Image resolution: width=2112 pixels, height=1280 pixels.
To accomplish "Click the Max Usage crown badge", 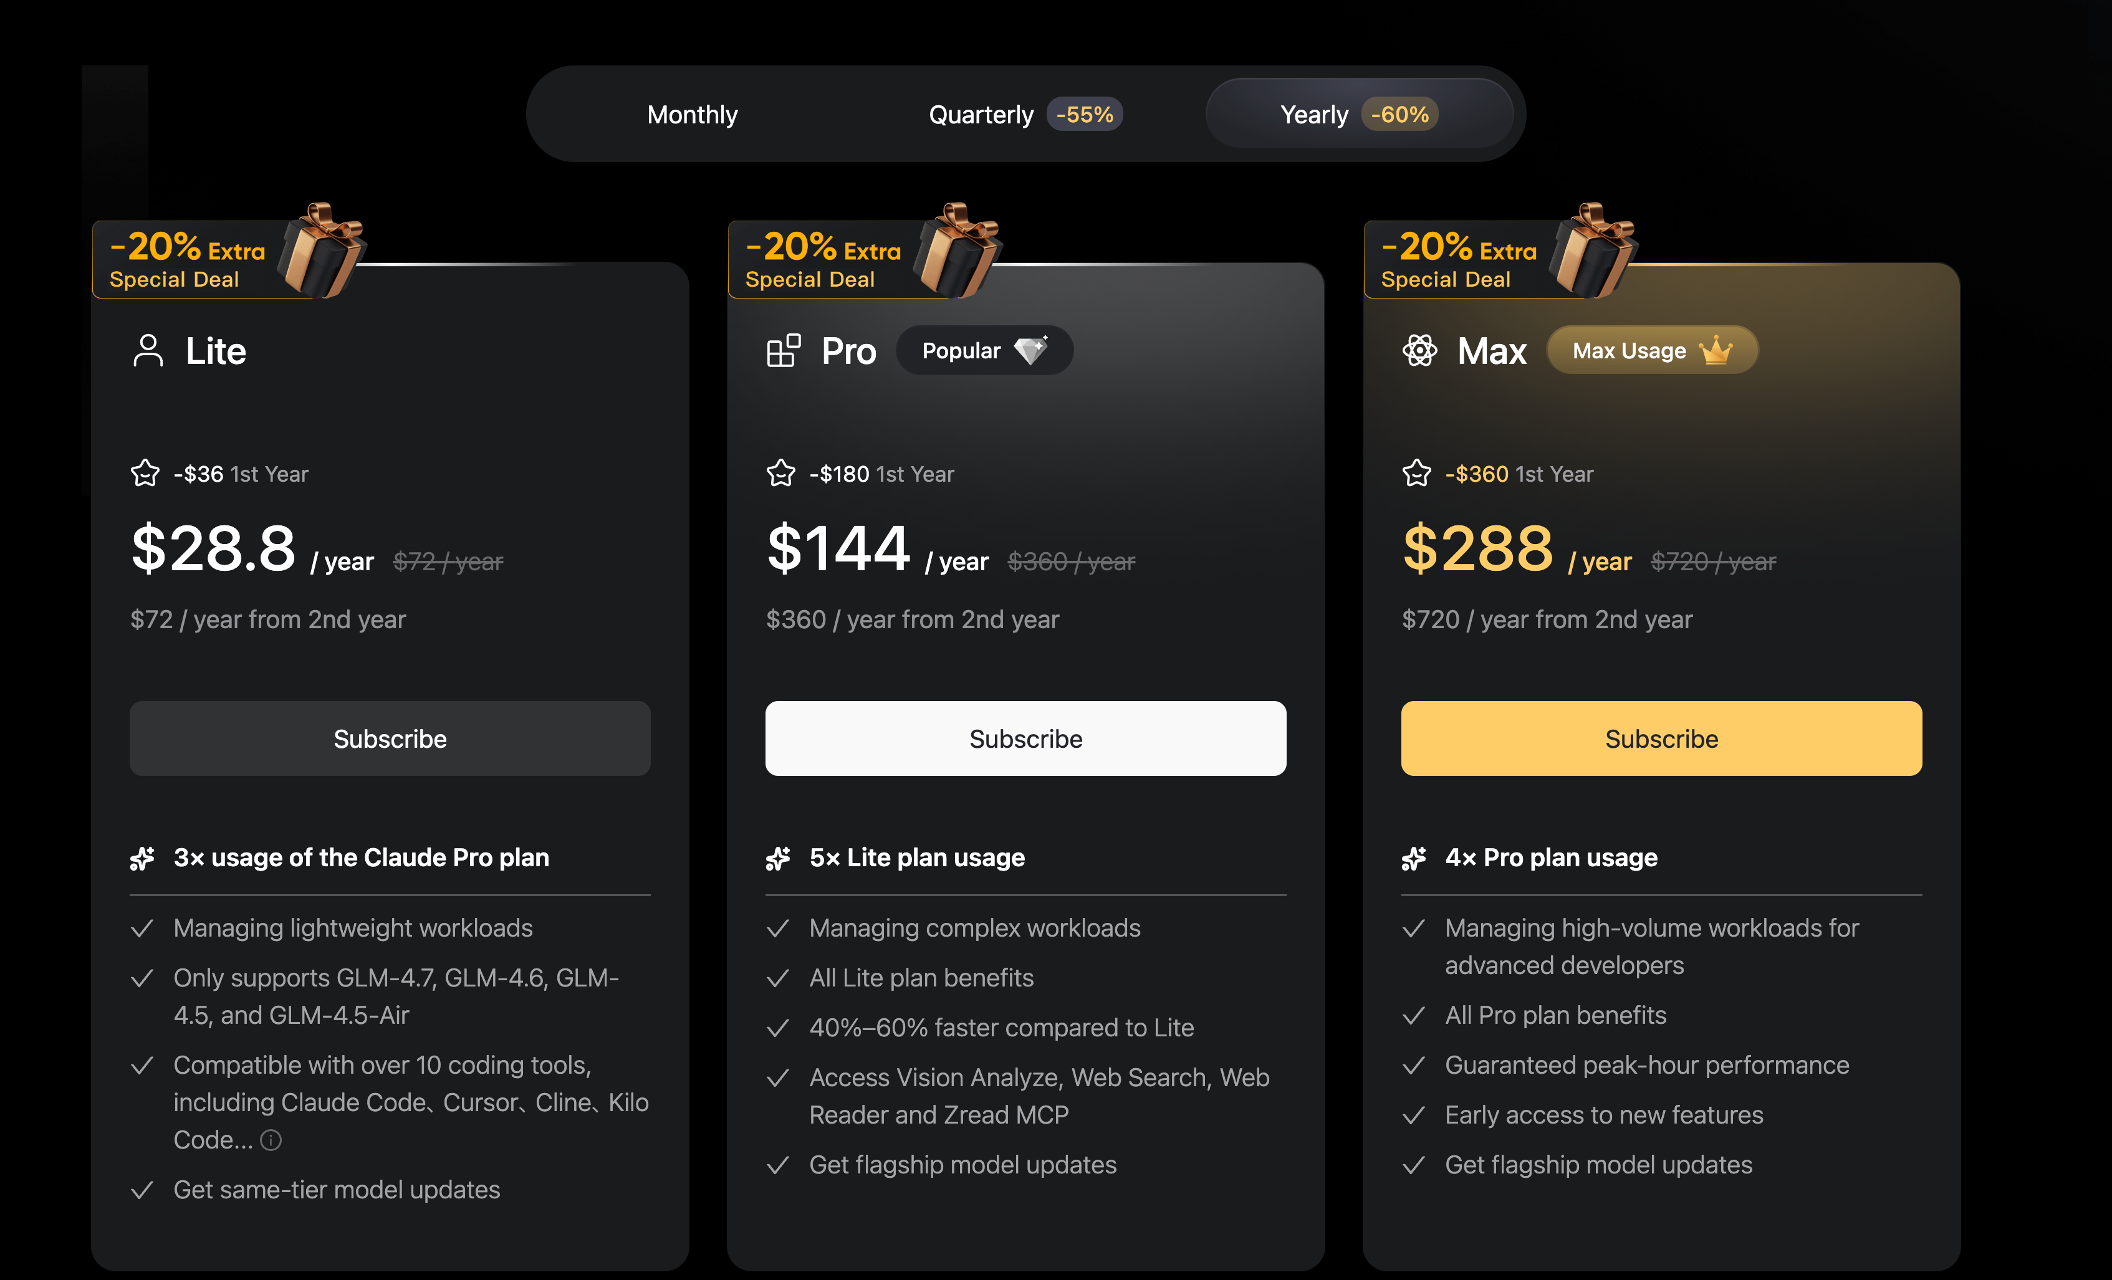I will click(x=1652, y=350).
